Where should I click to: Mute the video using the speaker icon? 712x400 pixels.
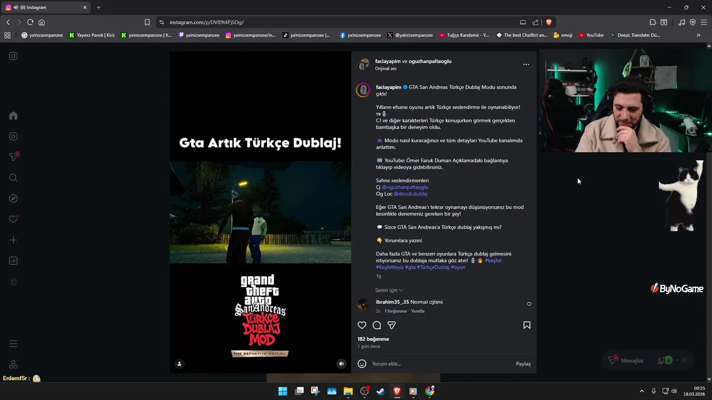pyautogui.click(x=342, y=364)
